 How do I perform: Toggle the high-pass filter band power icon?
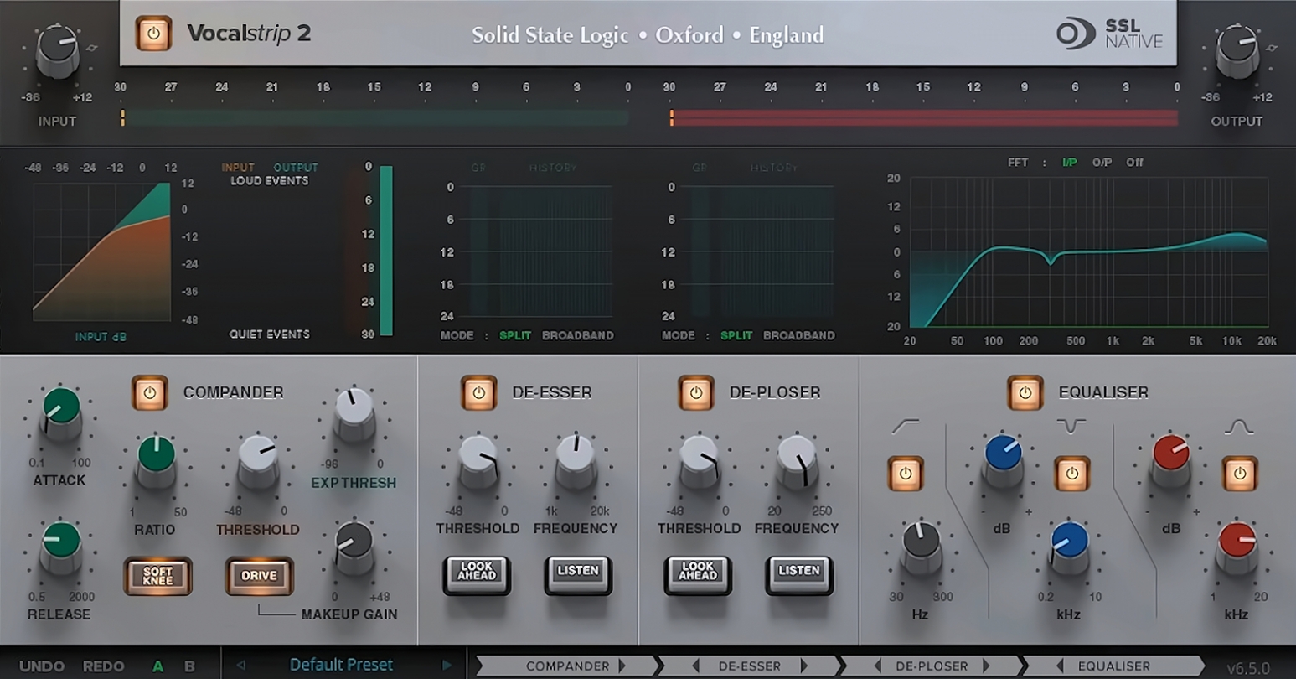(x=905, y=474)
